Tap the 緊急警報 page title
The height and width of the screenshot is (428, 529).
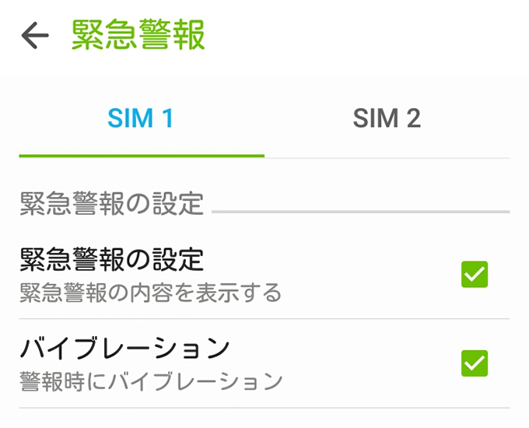coord(138,35)
